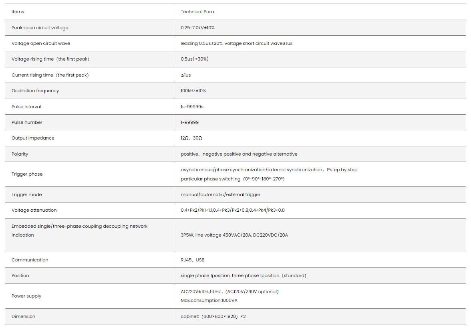This screenshot has width=471, height=328.
Task: Click the '0.25~7.0kV±10%' value
Action: tap(198, 28)
